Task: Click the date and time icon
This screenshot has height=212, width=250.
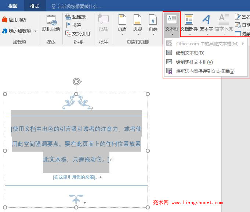Action: [x=238, y=25]
